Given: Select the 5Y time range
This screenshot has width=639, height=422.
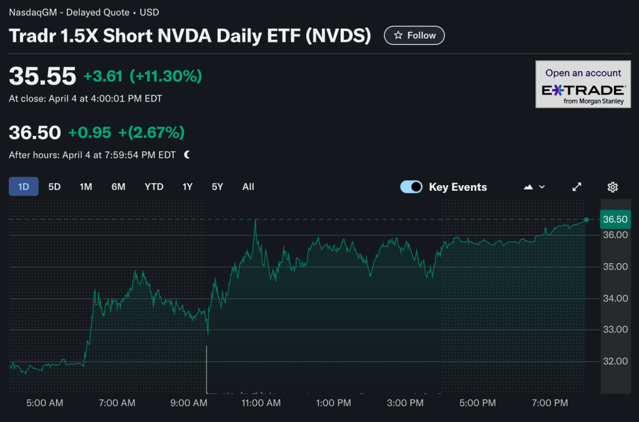Looking at the screenshot, I should tap(217, 186).
